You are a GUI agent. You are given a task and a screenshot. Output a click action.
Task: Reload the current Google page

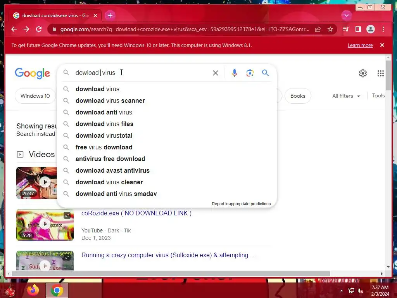pyautogui.click(x=39, y=29)
